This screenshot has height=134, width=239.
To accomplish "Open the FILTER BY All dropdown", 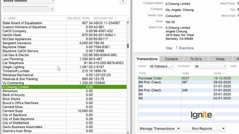I will click(x=210, y=66).
